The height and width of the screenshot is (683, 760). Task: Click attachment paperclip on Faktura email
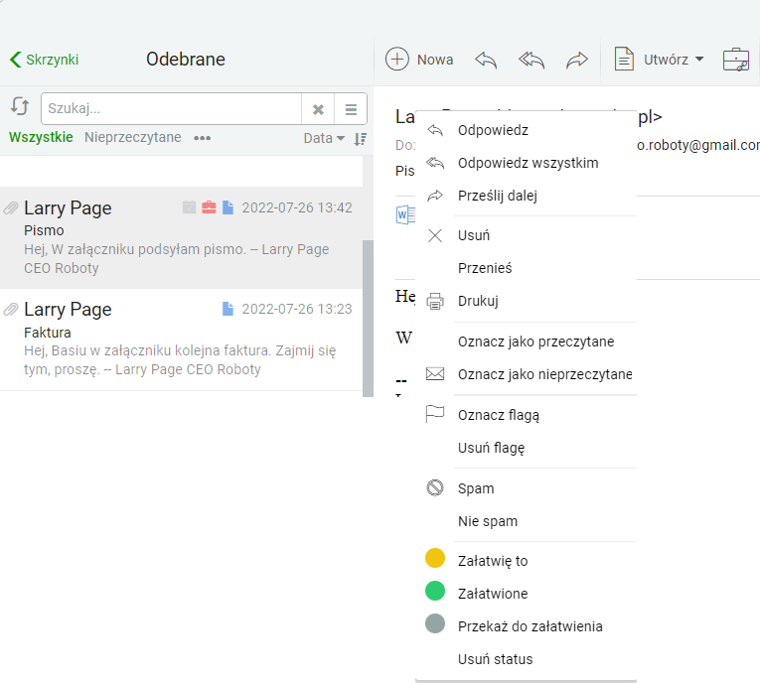pyautogui.click(x=11, y=309)
